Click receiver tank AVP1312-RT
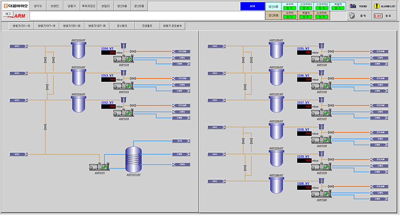The image size is (400, 215). point(78,104)
